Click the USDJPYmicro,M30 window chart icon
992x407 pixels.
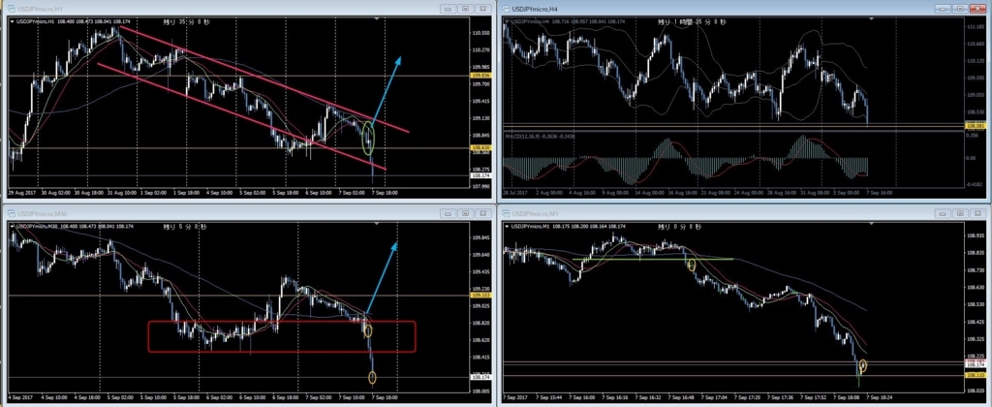11,213
